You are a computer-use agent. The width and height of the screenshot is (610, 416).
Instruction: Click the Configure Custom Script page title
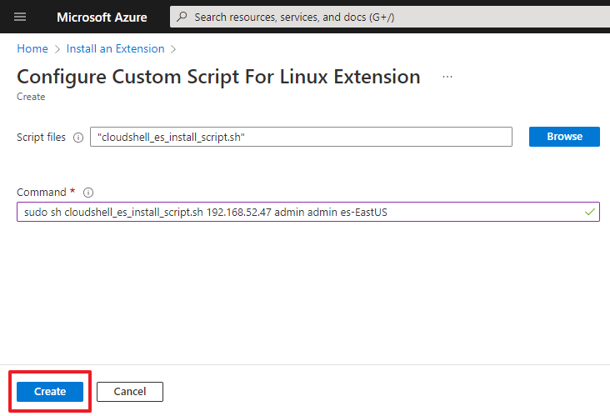[218, 77]
